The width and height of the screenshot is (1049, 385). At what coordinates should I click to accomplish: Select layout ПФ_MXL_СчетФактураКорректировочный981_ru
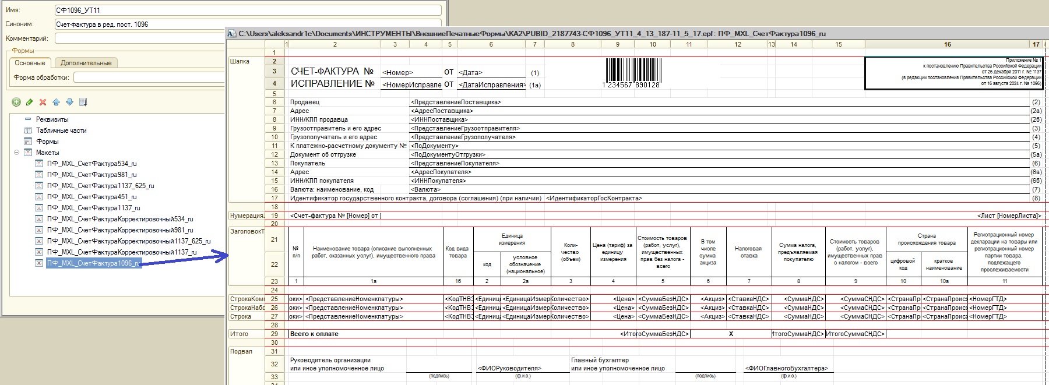120,230
